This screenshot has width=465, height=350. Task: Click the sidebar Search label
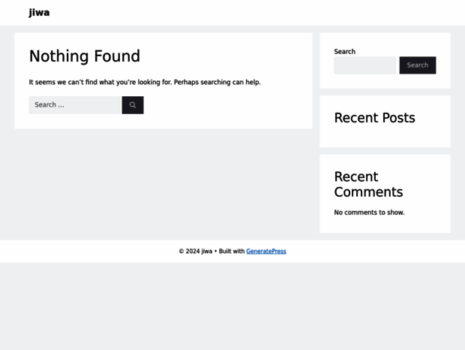[344, 52]
